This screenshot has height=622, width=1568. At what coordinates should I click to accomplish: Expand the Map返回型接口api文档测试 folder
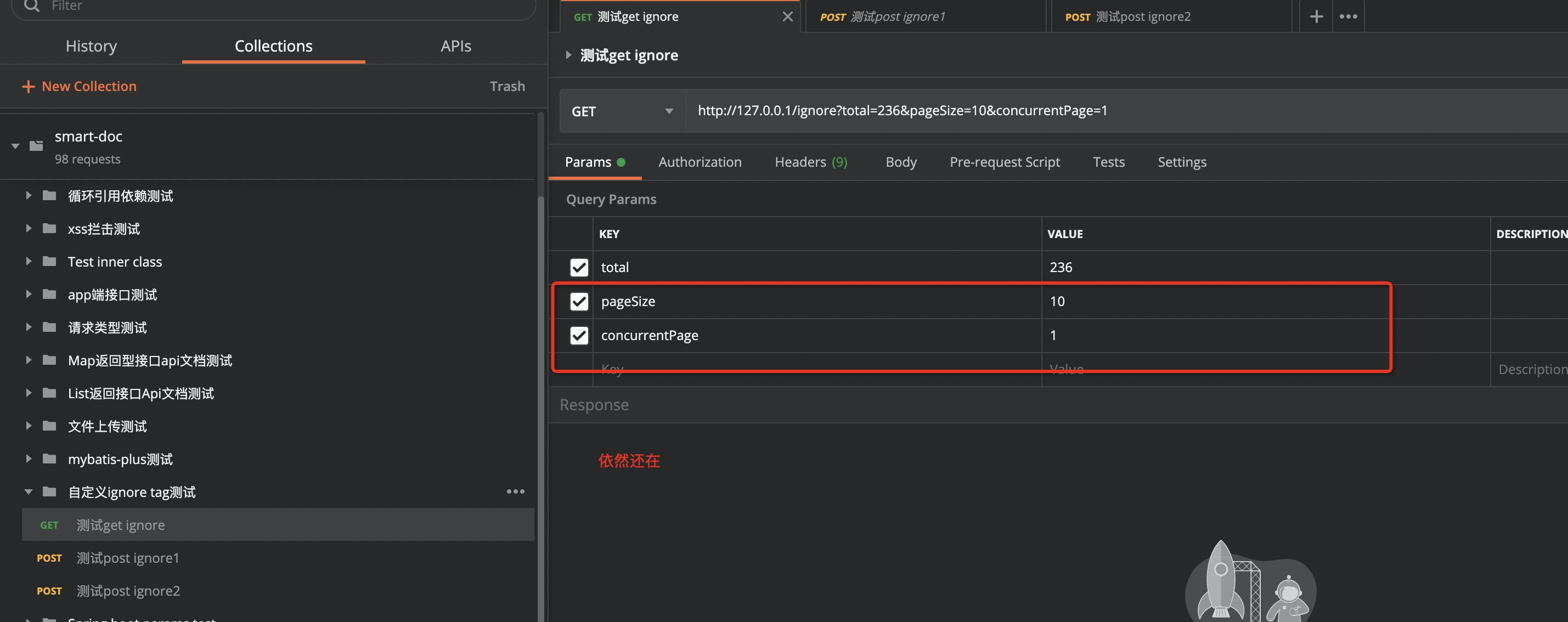click(28, 360)
